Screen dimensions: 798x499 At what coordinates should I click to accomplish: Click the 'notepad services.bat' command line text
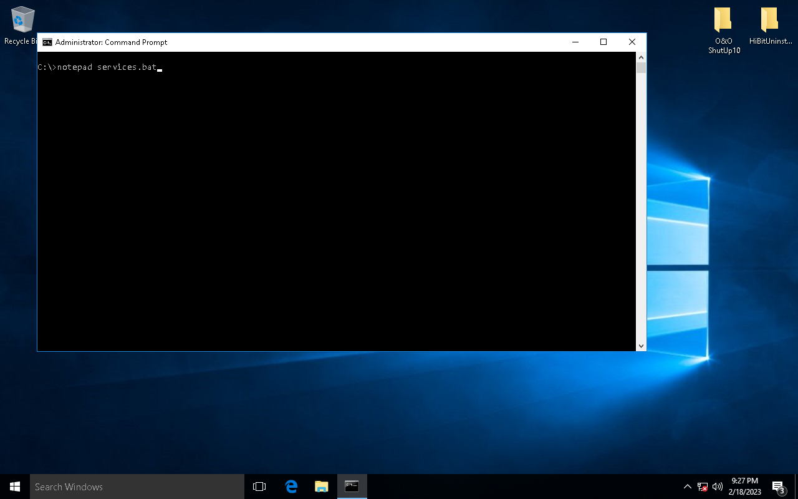point(107,67)
